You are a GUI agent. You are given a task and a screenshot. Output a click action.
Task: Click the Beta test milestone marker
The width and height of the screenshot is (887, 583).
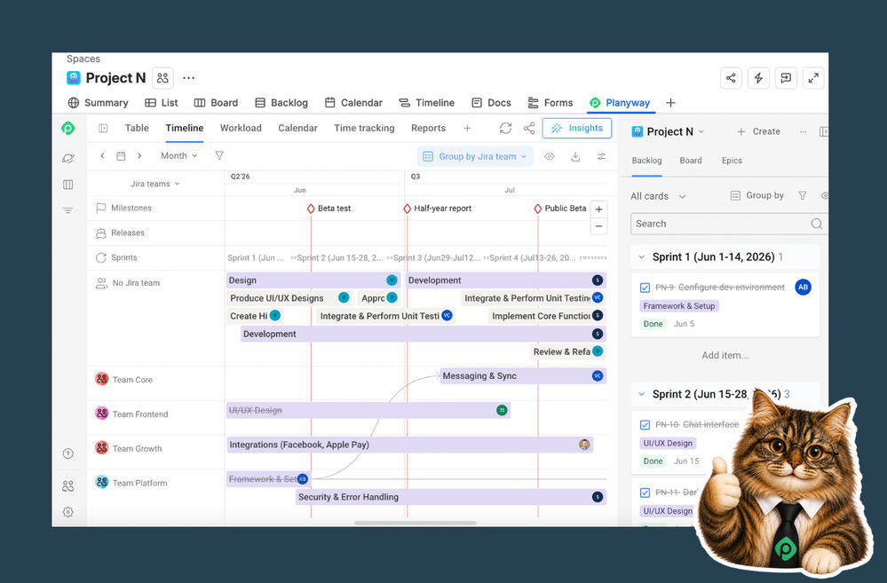(x=311, y=209)
